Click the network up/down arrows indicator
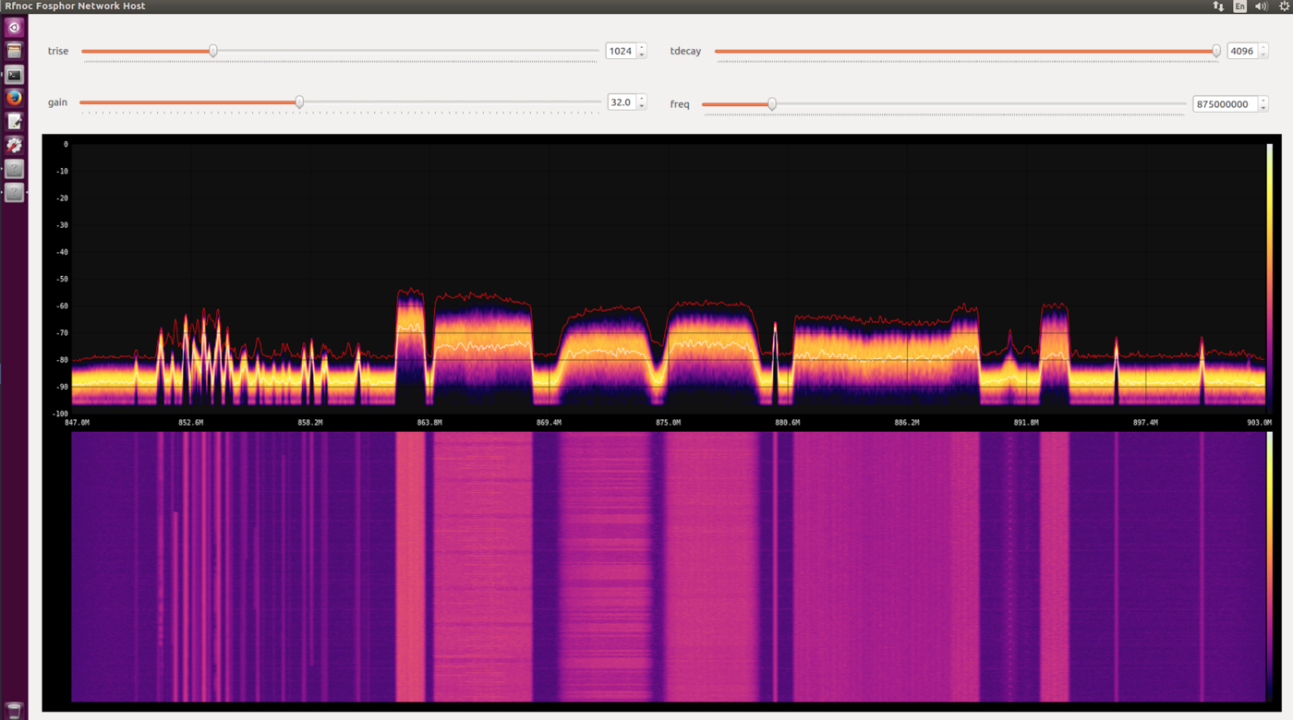Image resolution: width=1293 pixels, height=720 pixels. click(x=1216, y=6)
